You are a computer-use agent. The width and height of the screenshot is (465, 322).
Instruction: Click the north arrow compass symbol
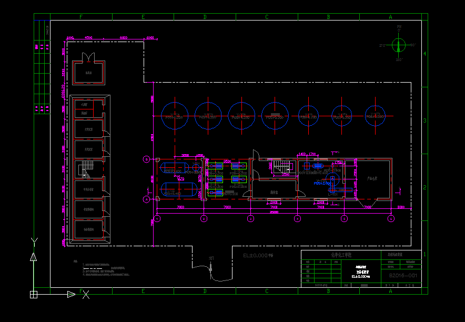pyautogui.click(x=399, y=46)
